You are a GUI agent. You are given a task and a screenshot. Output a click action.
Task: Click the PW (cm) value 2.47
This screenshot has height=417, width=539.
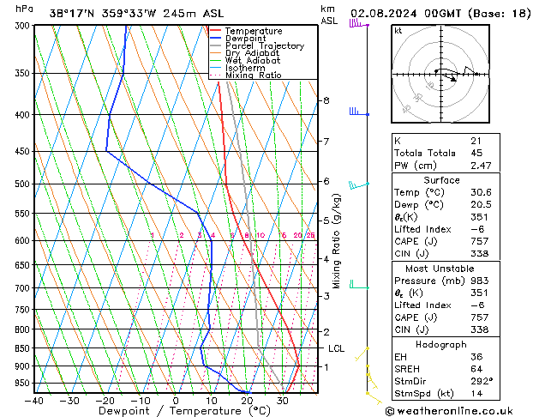click(x=481, y=166)
